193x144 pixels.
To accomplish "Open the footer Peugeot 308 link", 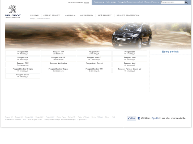I will [x=29, y=117].
